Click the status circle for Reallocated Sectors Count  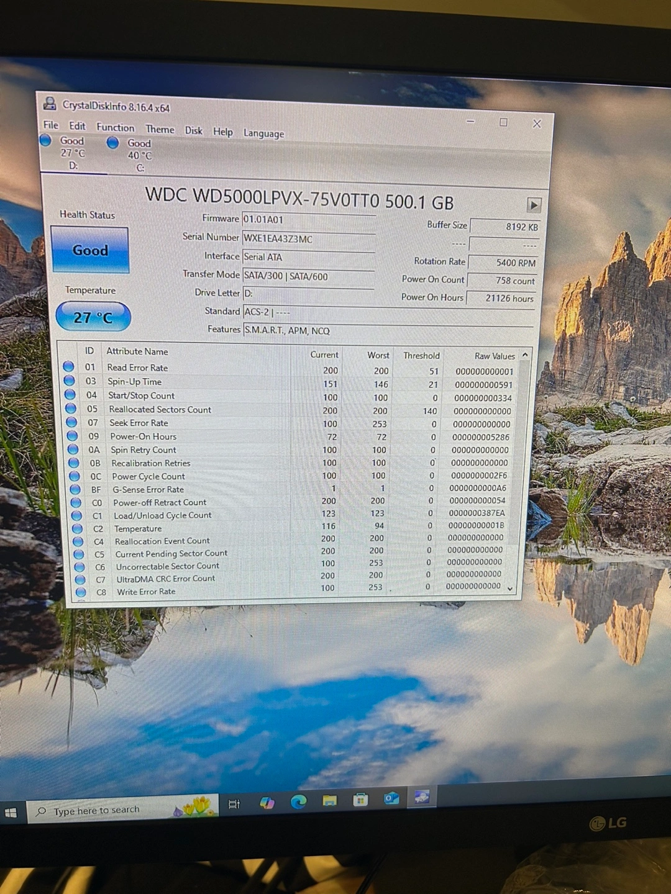[x=70, y=409]
